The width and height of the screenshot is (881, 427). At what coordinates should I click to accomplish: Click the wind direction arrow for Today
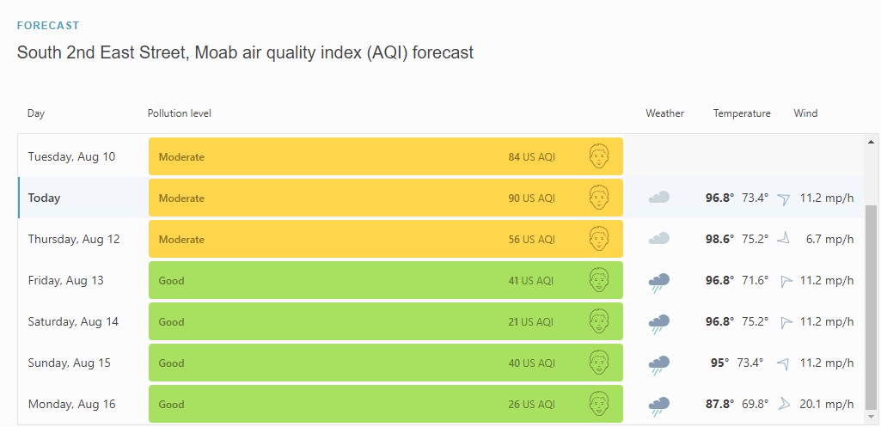(x=783, y=198)
